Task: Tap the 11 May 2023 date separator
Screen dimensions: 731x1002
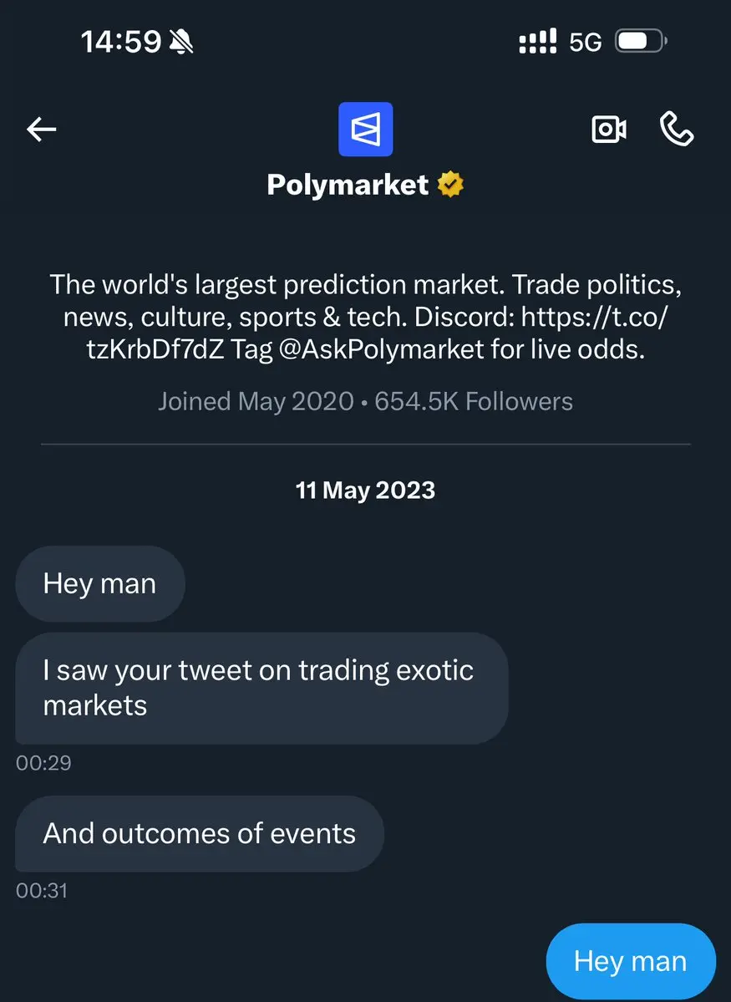Action: point(365,490)
